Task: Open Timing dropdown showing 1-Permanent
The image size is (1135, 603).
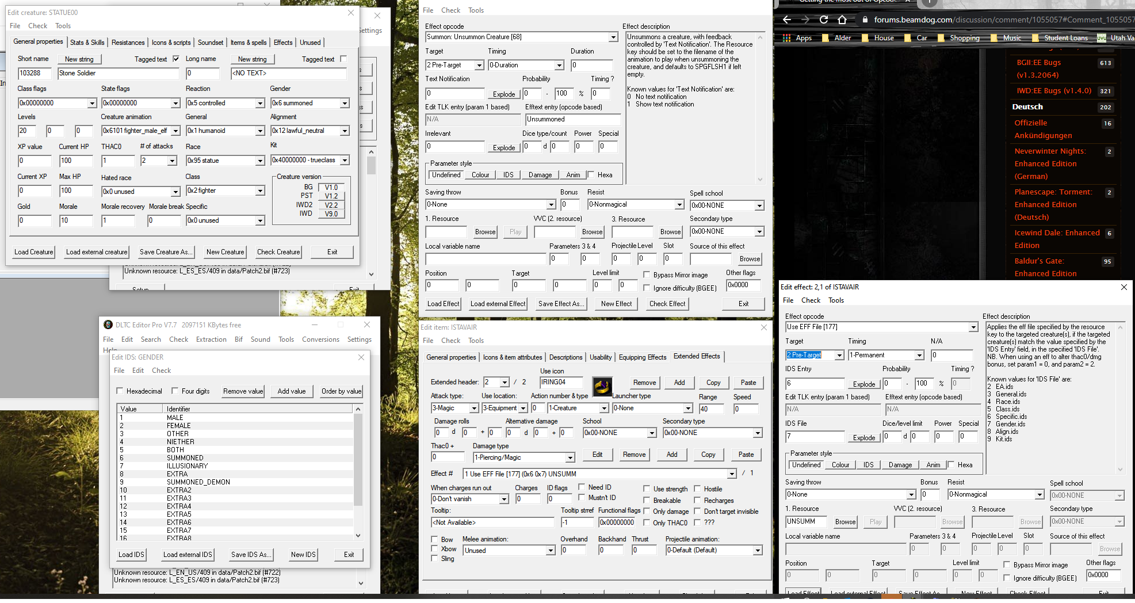Action: (886, 355)
